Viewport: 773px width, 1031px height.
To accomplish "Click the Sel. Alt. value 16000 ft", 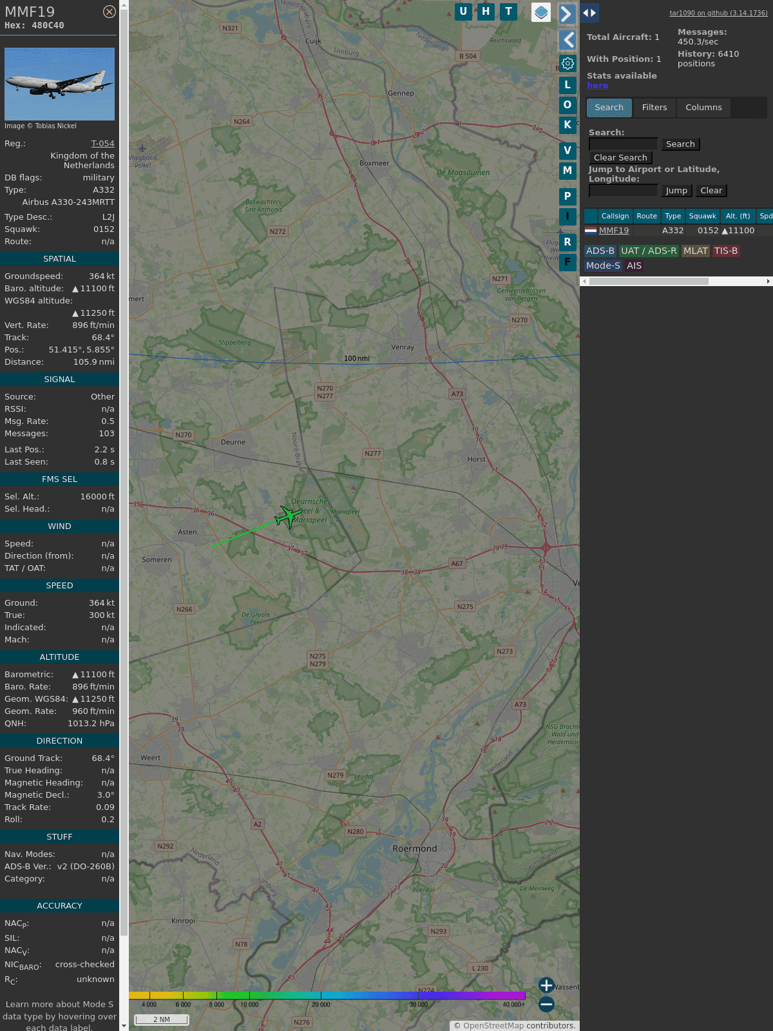I will [x=97, y=497].
